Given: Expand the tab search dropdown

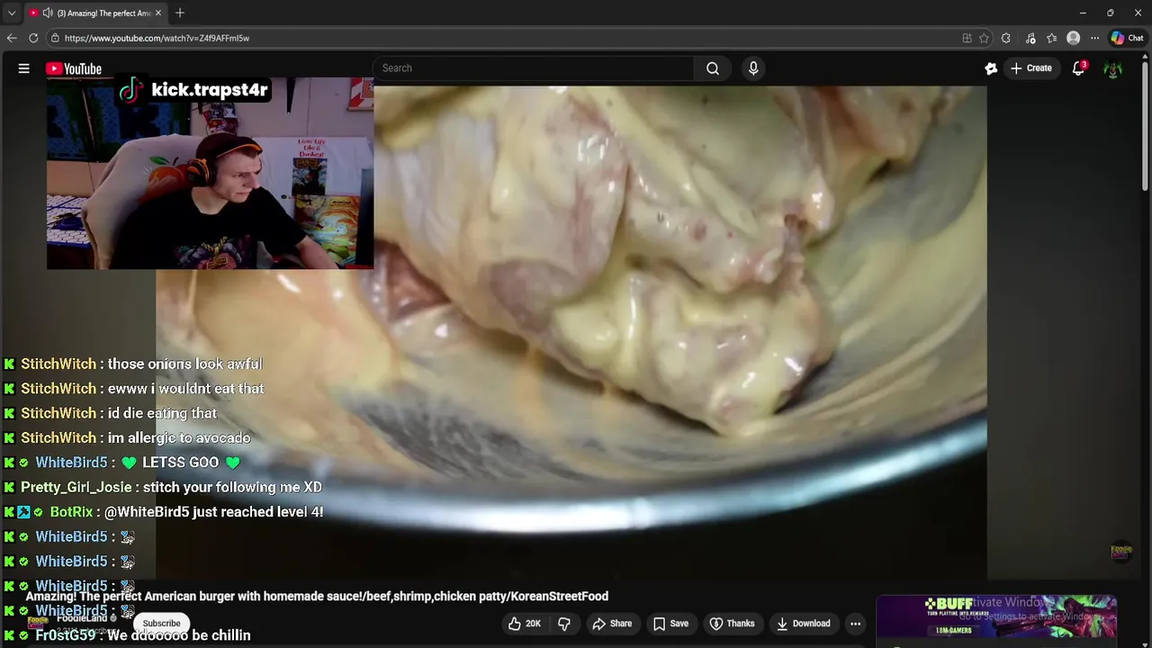Looking at the screenshot, I should (x=11, y=13).
